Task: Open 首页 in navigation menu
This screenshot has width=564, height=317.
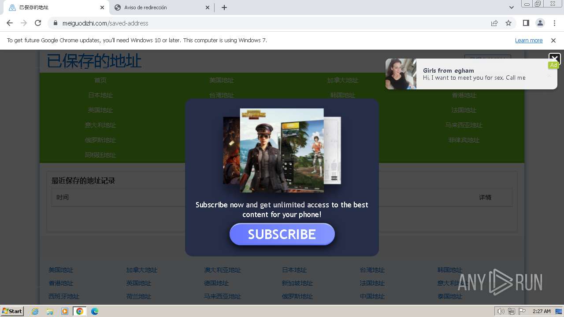Action: click(x=100, y=80)
